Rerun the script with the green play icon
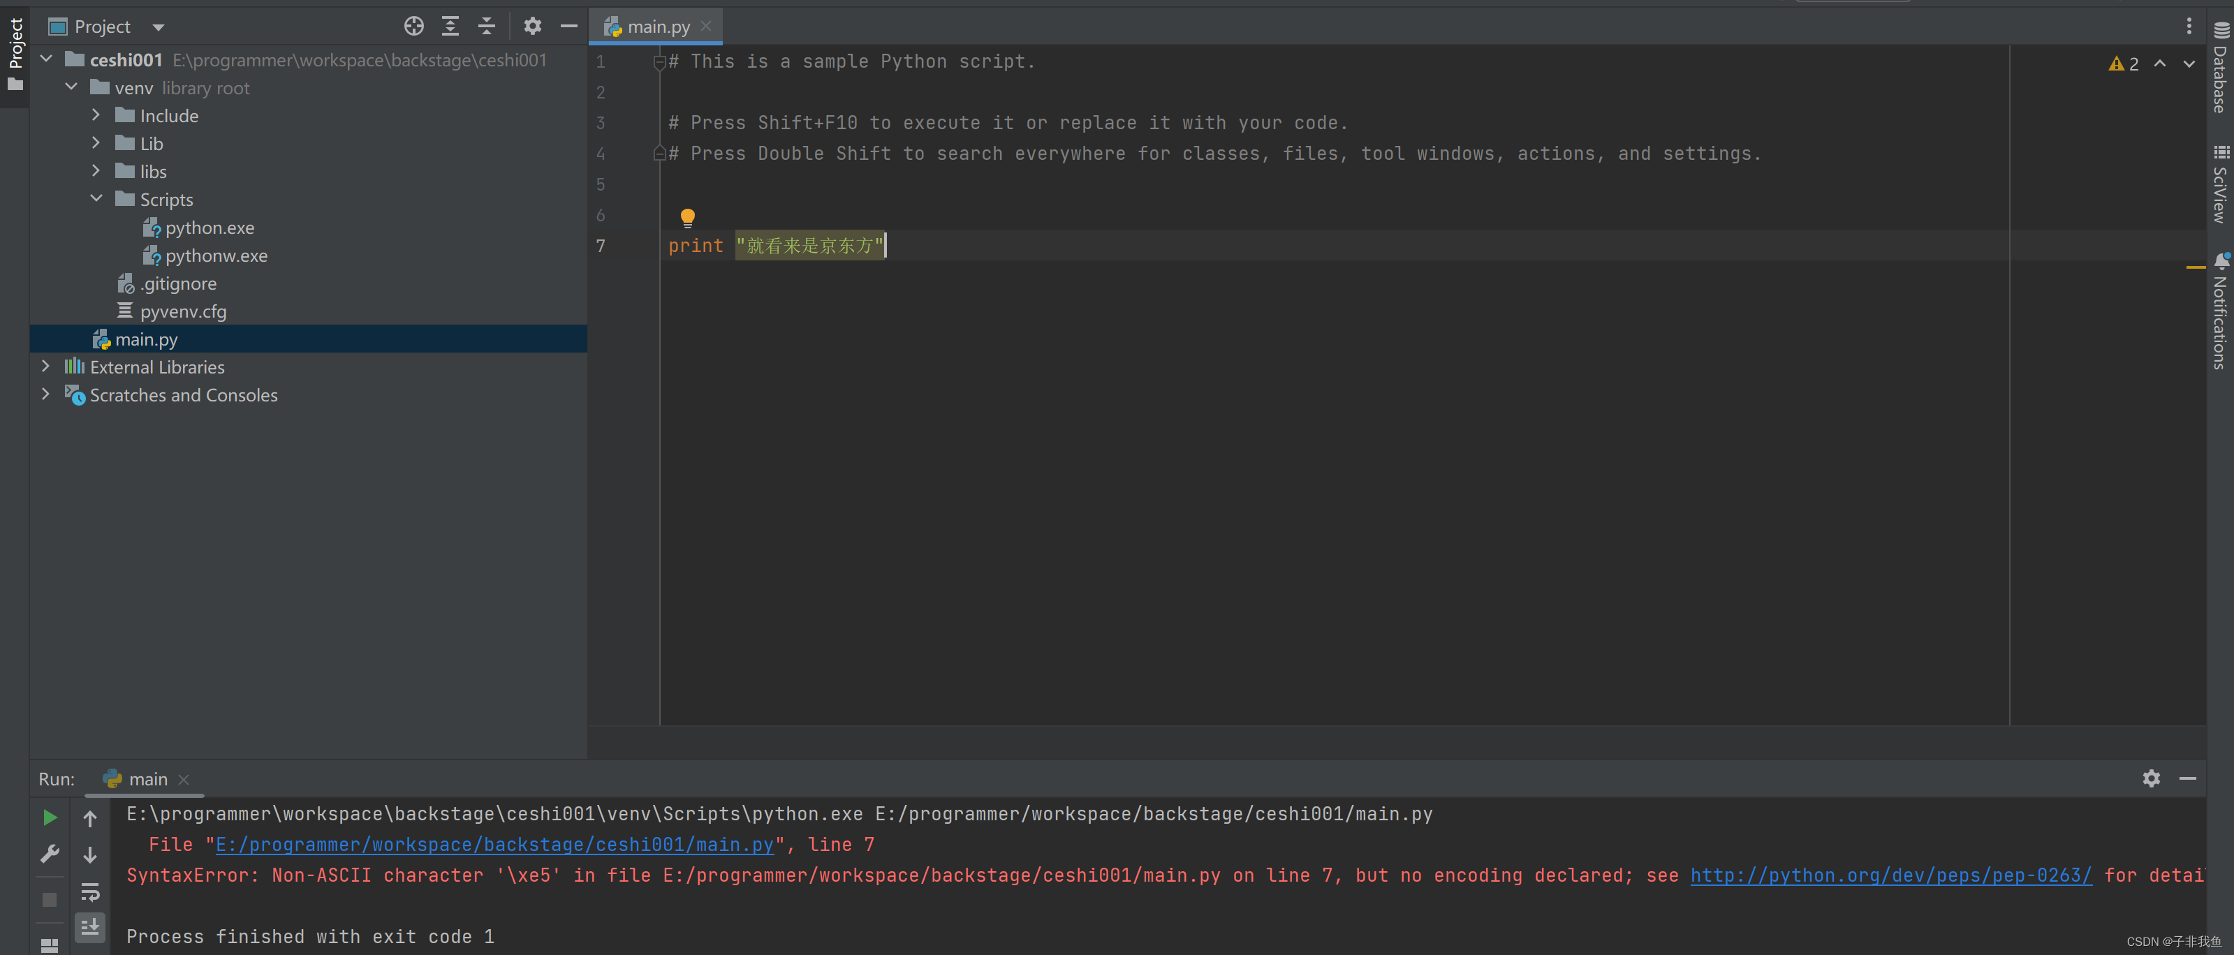 pyautogui.click(x=50, y=816)
